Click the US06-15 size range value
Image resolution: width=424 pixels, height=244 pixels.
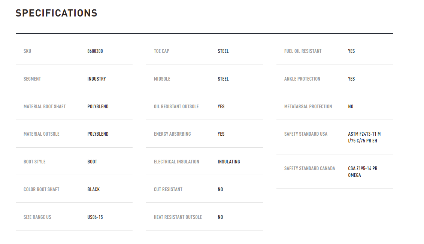coord(95,217)
